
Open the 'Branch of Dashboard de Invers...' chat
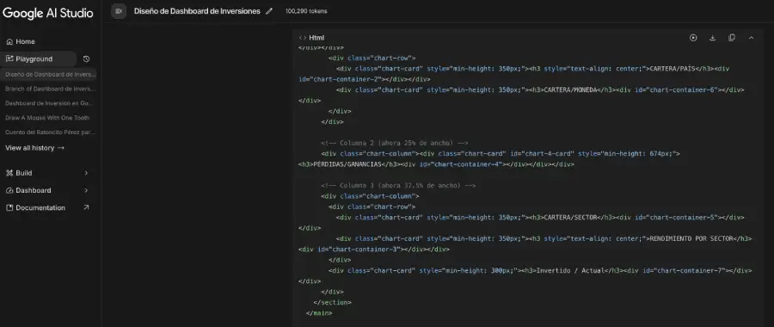pyautogui.click(x=51, y=89)
